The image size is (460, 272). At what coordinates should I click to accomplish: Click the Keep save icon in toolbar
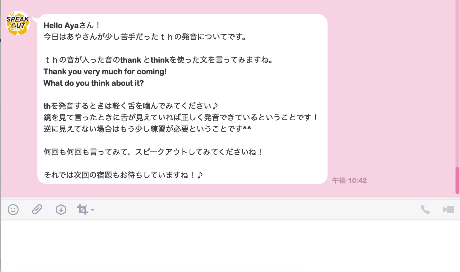pyautogui.click(x=61, y=210)
